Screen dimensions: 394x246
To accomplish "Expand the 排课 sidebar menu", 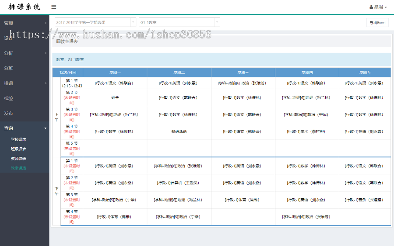I will tap(25, 83).
